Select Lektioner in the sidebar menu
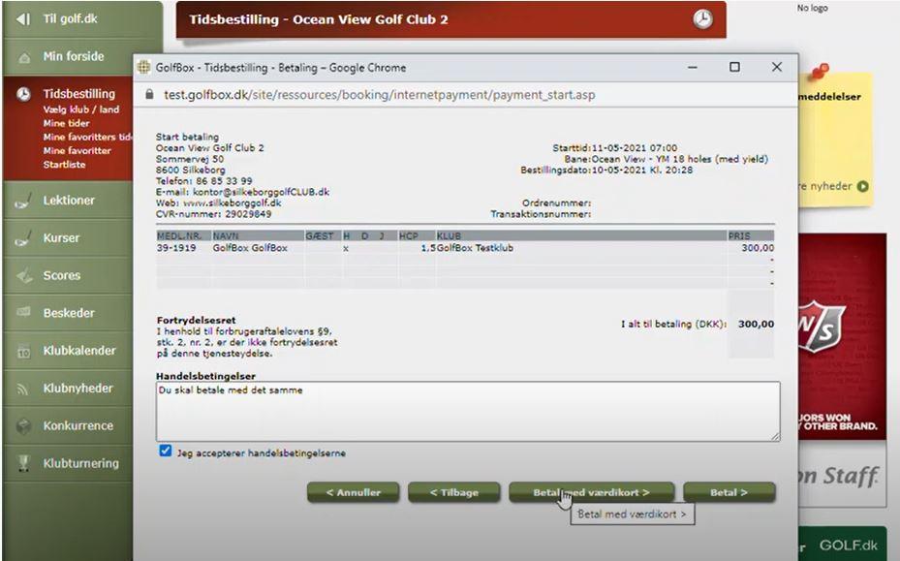Viewport: 900px width, 561px height. 69,201
